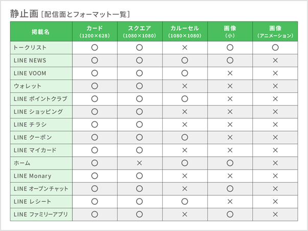Click the cross in LINE Monary アニメーション column

[275, 176]
